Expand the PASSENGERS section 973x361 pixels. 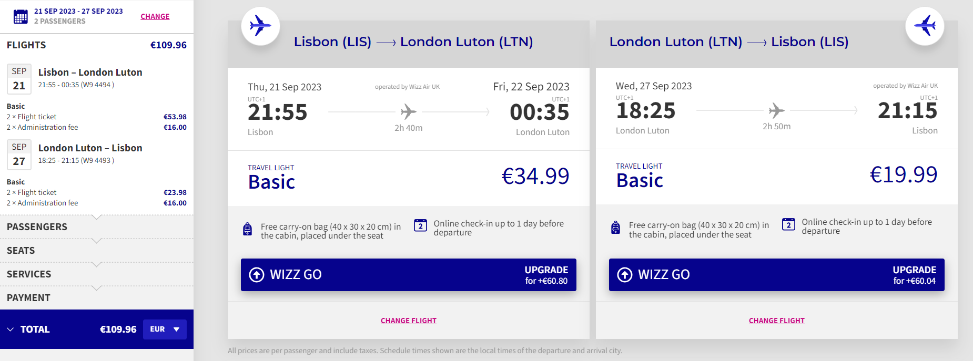point(97,227)
